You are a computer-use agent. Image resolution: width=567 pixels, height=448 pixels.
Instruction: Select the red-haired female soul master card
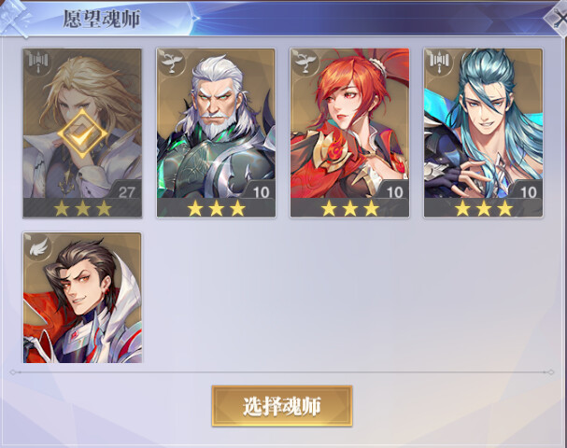349,133
